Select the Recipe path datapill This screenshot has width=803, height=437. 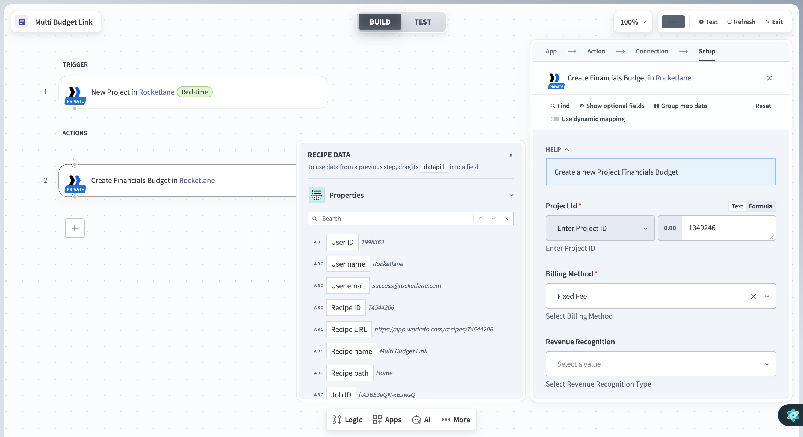pos(349,373)
